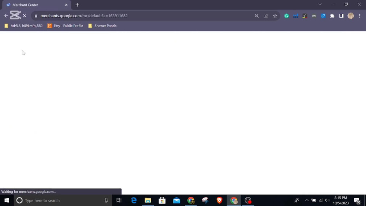Open the Wi-Fi network tray icon
This screenshot has height=206, width=366.
coord(321,201)
